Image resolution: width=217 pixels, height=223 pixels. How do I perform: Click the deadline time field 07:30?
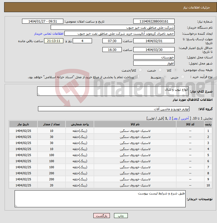pyautogui.click(x=112, y=41)
